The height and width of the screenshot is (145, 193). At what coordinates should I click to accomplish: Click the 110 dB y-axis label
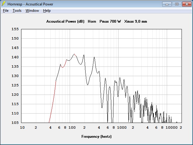coord(15,114)
